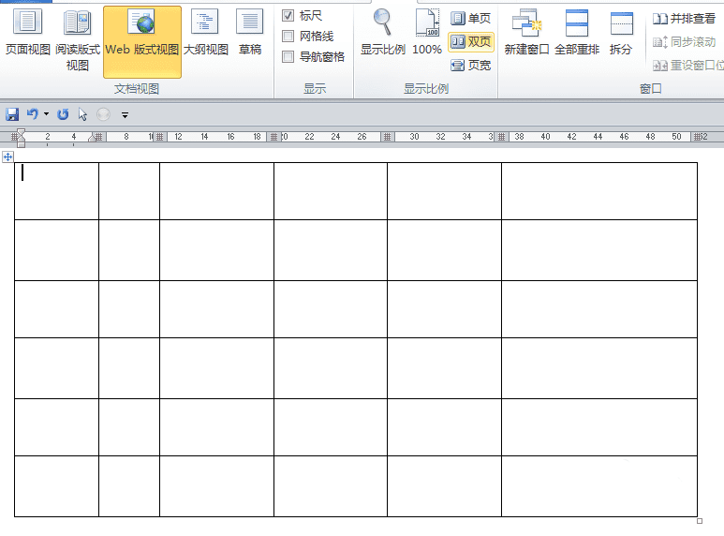Image resolution: width=724 pixels, height=536 pixels.
Task: Uncheck the Ruler (标尺) checkbox
Action: coord(288,16)
